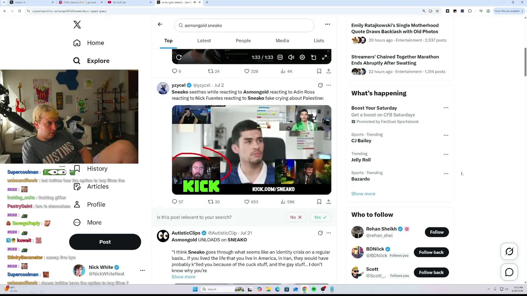Open the floating Messages button
Viewport: 527px width, 296px height.
(509, 272)
